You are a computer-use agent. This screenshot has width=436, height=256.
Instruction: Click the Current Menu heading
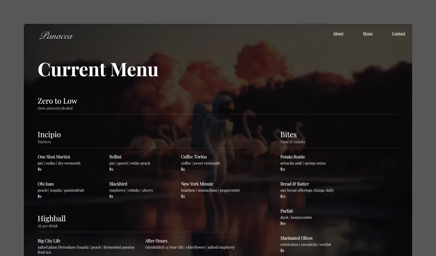(98, 70)
